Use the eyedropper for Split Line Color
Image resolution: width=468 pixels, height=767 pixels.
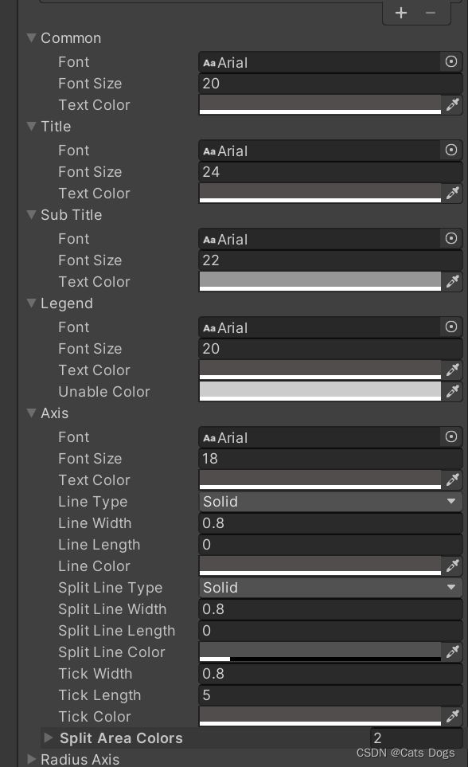point(453,652)
